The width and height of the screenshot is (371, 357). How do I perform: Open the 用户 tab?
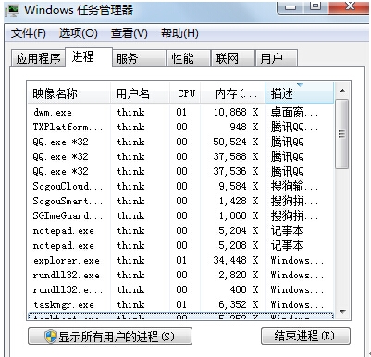click(x=277, y=58)
